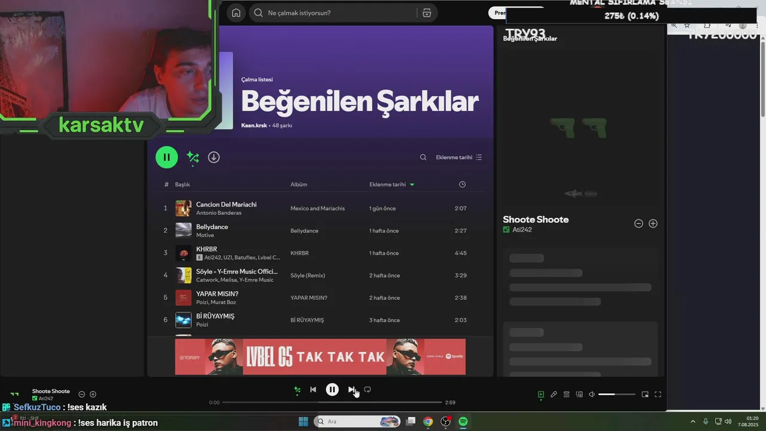
Task: Select the track 'KHRBR'
Action: [206, 249]
